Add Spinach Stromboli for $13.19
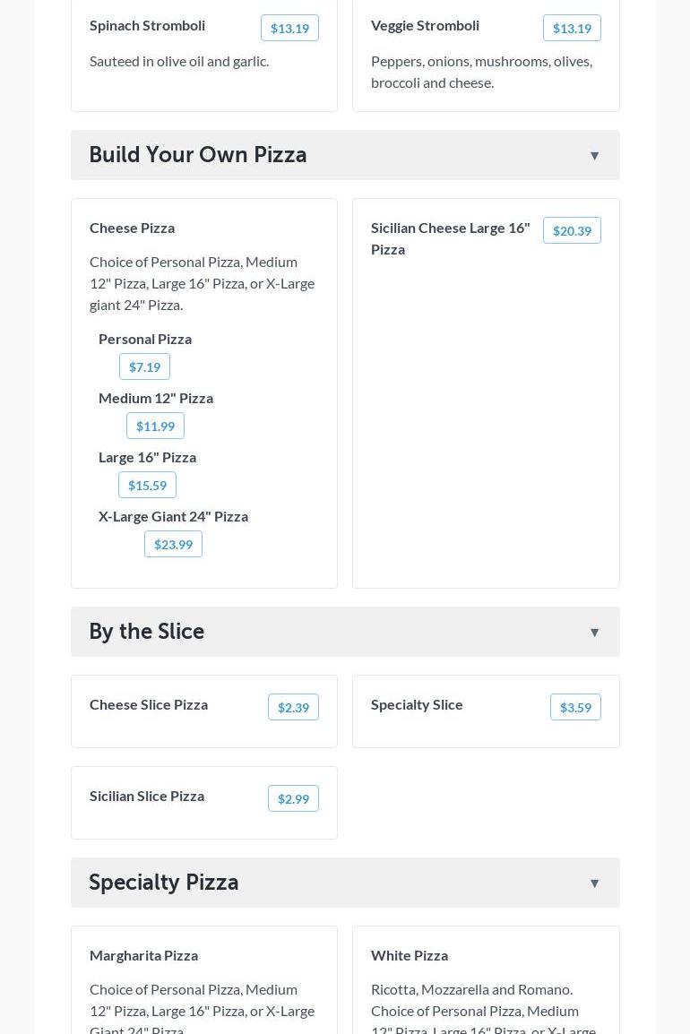The image size is (690, 1034). coord(289,29)
